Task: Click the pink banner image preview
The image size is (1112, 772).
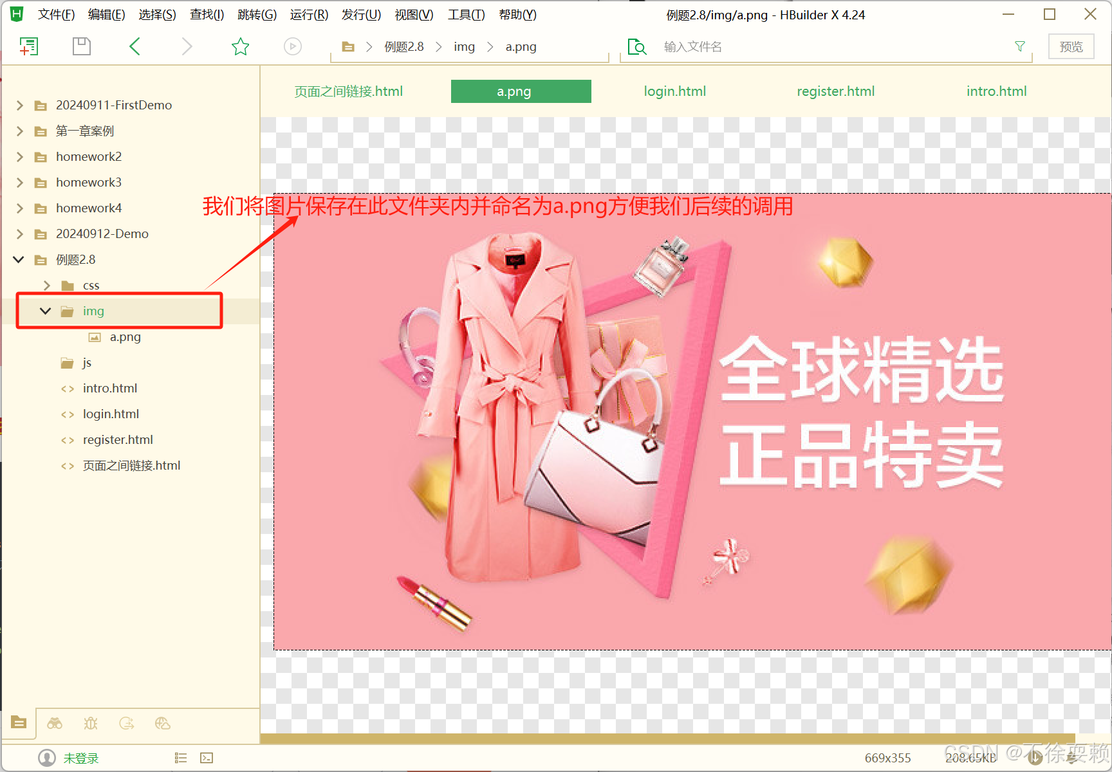Action: (692, 422)
